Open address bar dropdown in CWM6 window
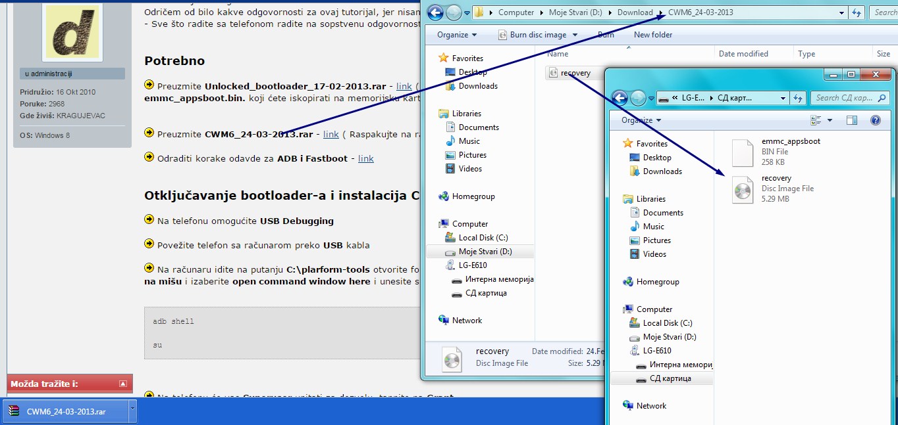This screenshot has height=425, width=898. 842,12
